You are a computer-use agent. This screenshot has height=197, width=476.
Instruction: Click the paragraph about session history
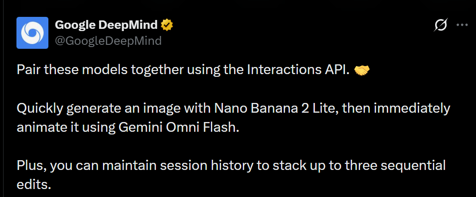click(231, 175)
